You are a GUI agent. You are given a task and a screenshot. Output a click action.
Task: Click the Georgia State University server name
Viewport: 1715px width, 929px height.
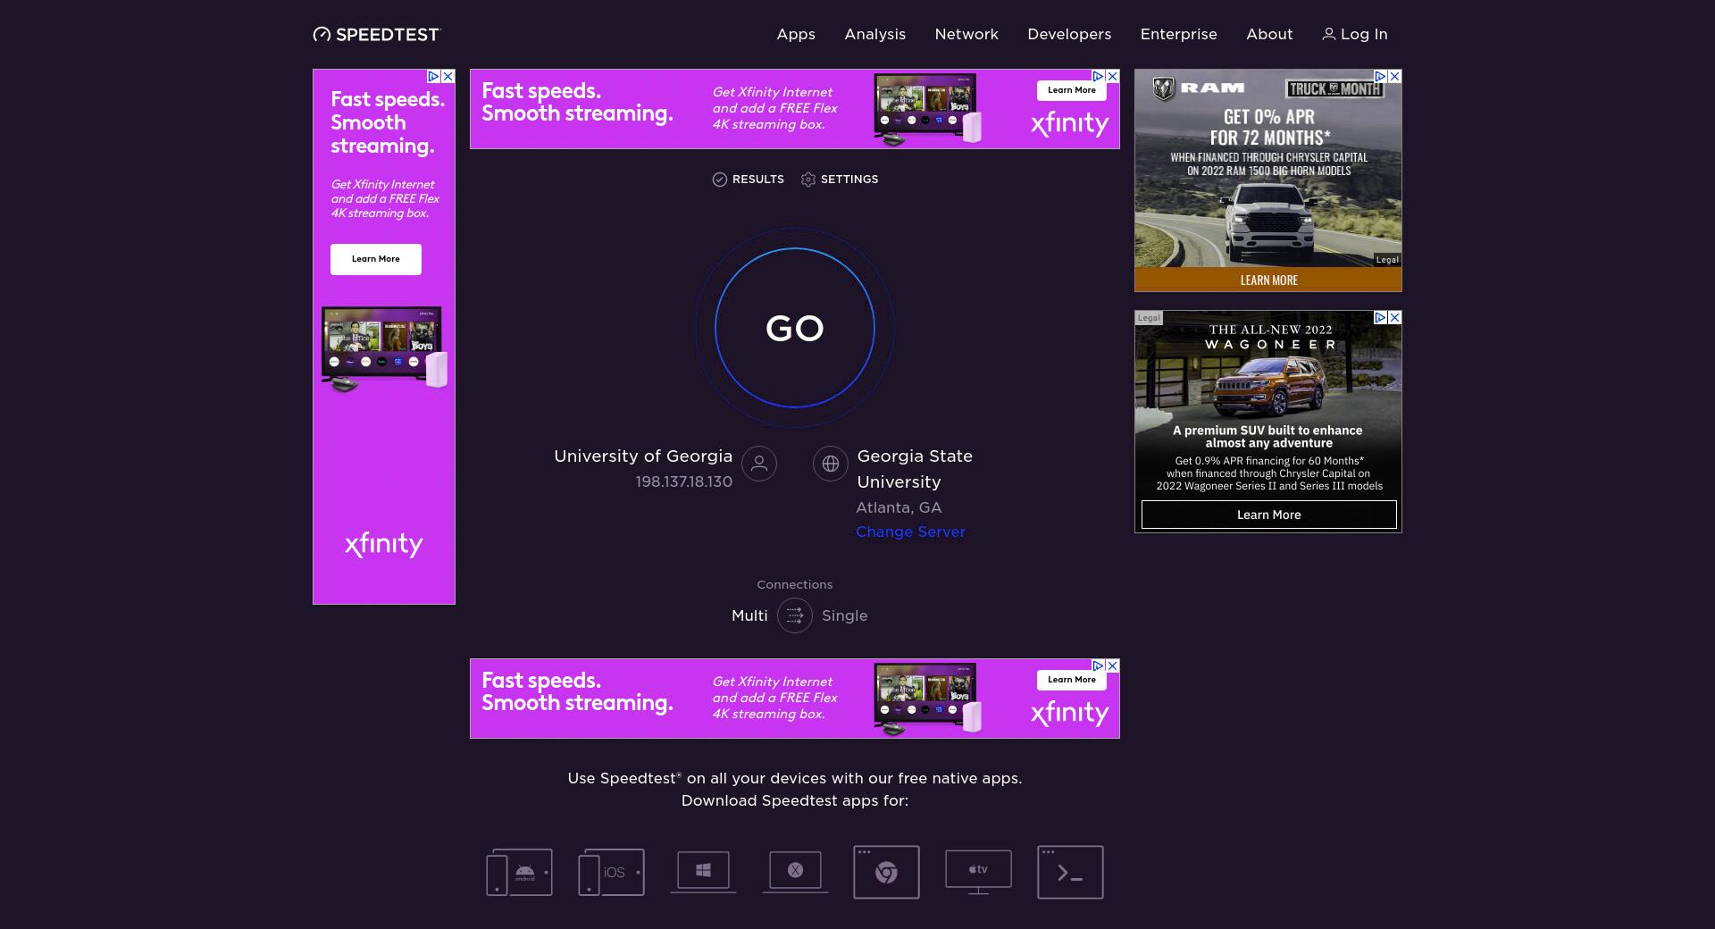(915, 469)
